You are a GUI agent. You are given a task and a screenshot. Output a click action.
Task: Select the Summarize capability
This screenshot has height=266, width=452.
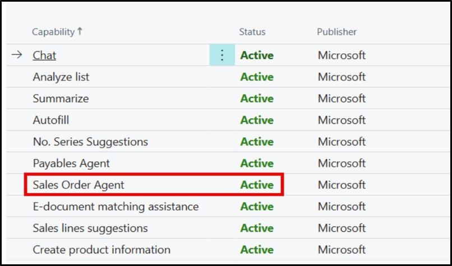tap(61, 99)
